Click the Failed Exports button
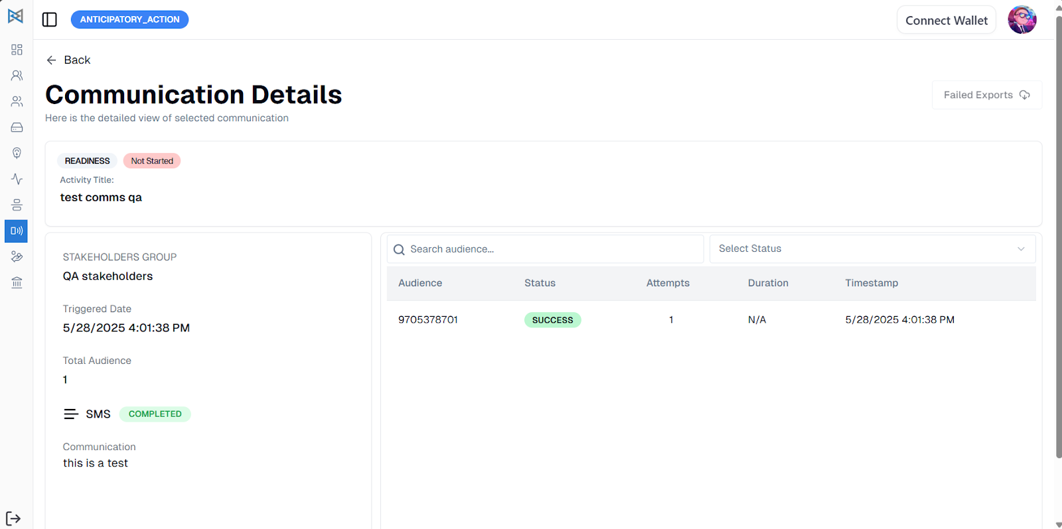The height and width of the screenshot is (529, 1062). tap(987, 95)
